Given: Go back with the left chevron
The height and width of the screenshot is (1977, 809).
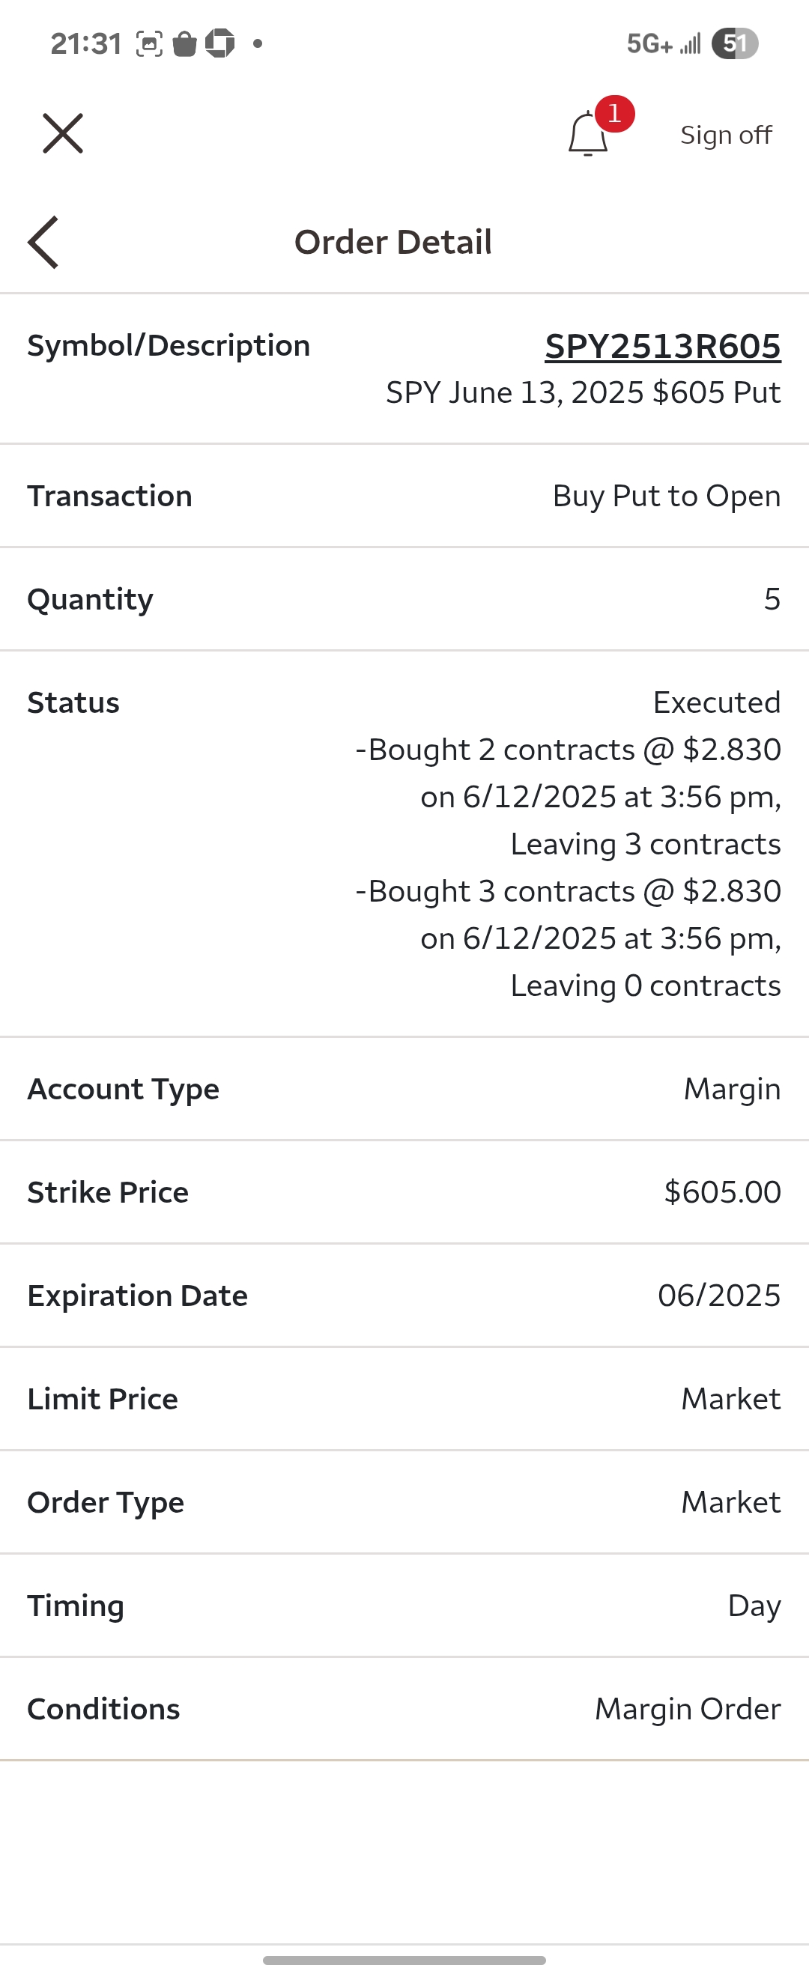Looking at the screenshot, I should click(43, 242).
